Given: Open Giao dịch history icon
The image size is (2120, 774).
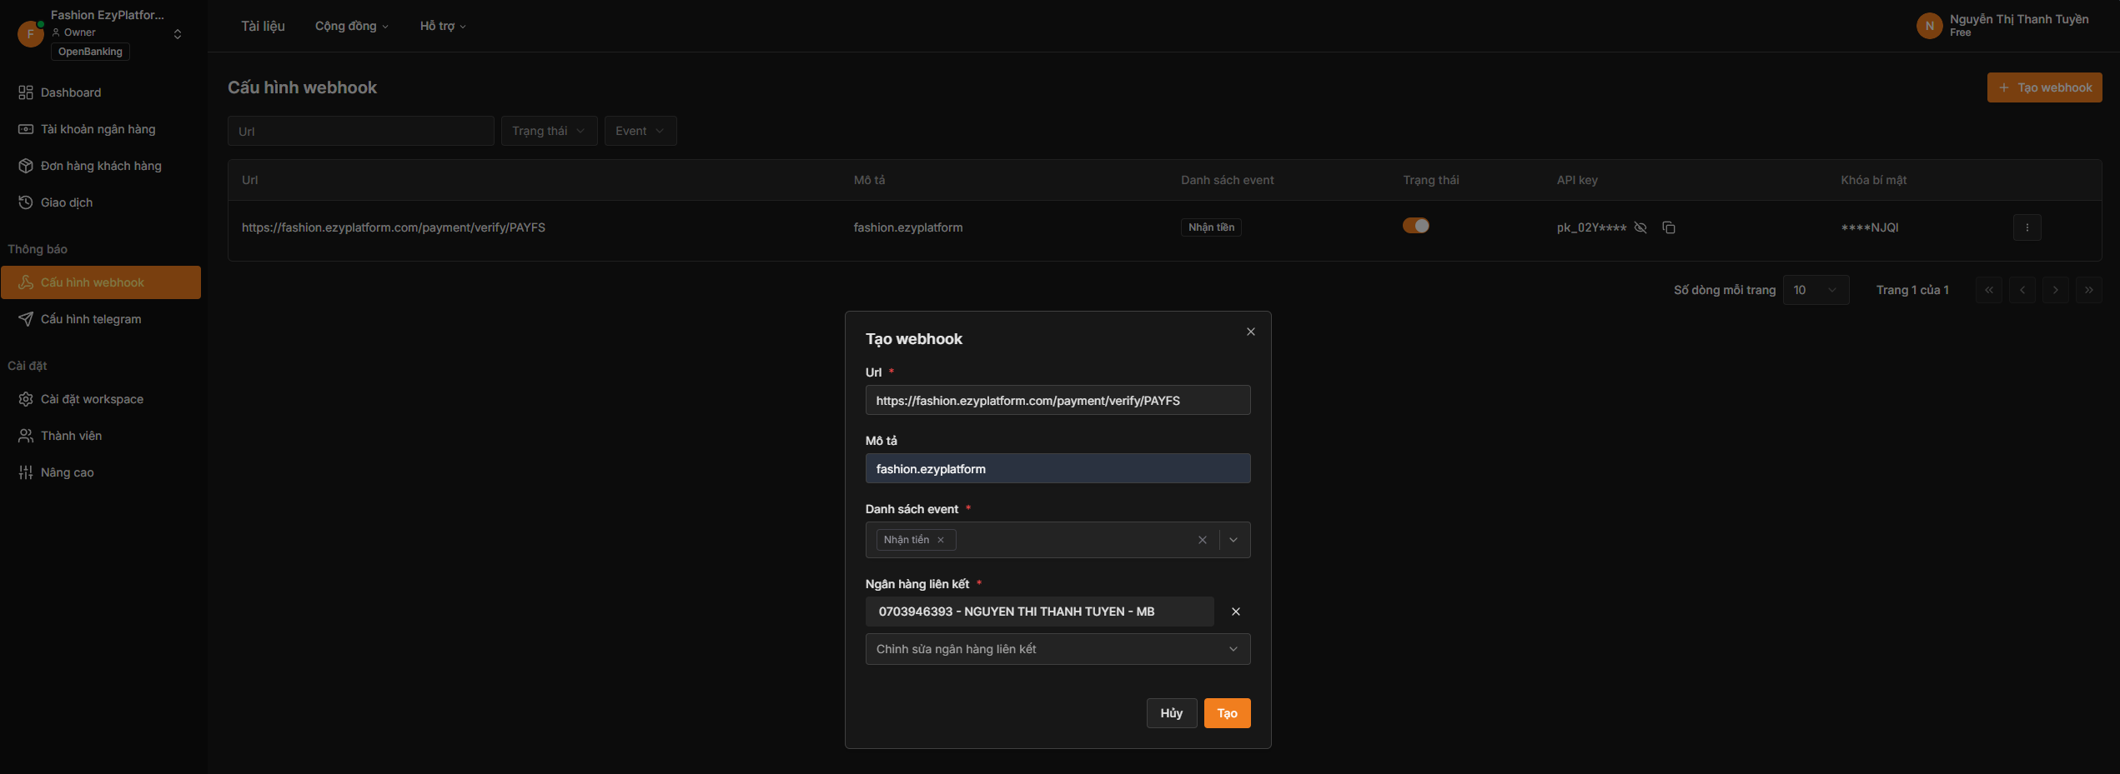Looking at the screenshot, I should pos(26,202).
